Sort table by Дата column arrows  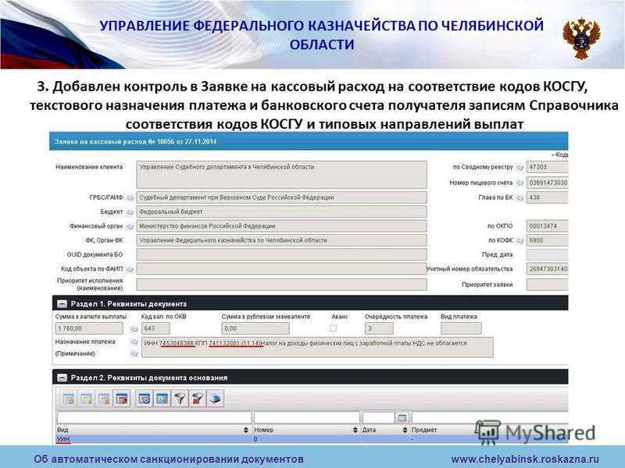(x=405, y=431)
